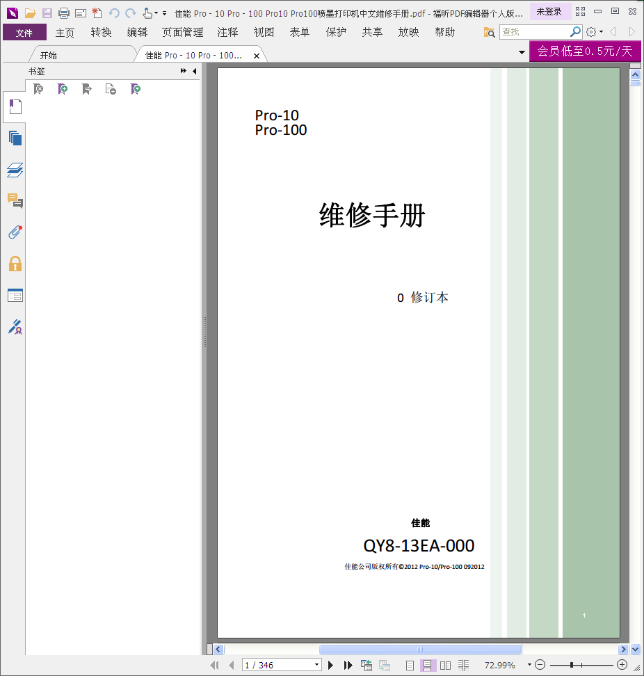Enable facing pages view mode
The height and width of the screenshot is (676, 644).
[445, 666]
